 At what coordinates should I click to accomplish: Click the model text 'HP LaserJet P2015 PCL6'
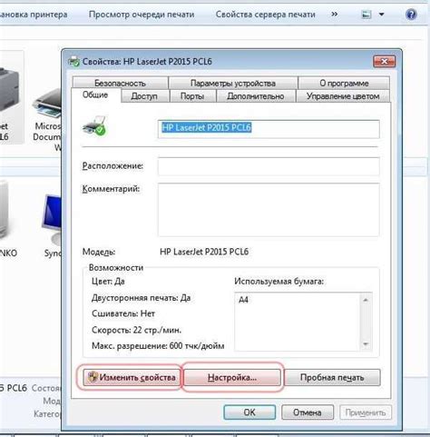(x=204, y=252)
